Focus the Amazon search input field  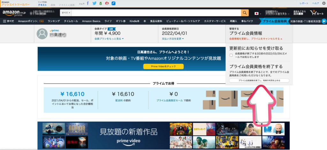(x=156, y=13)
